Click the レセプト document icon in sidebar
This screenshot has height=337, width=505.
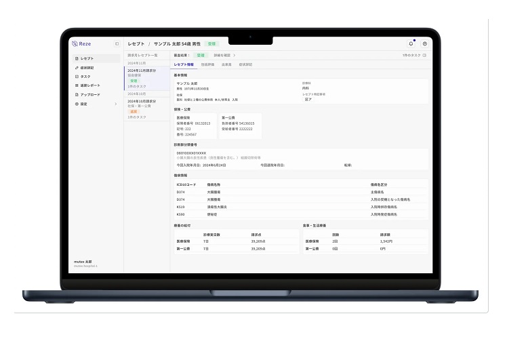pos(76,59)
